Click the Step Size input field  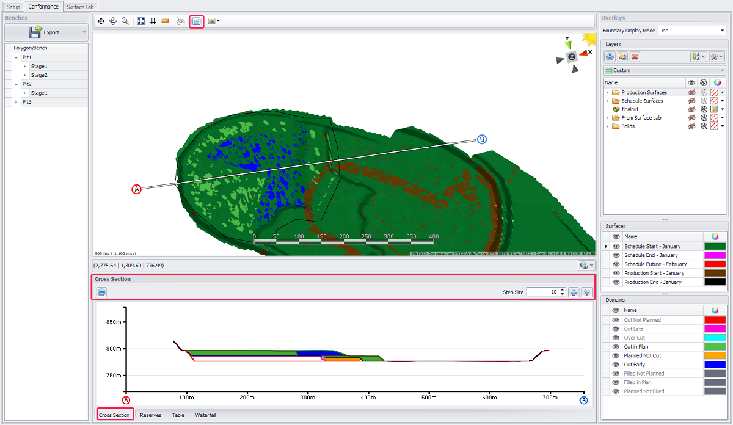click(542, 292)
